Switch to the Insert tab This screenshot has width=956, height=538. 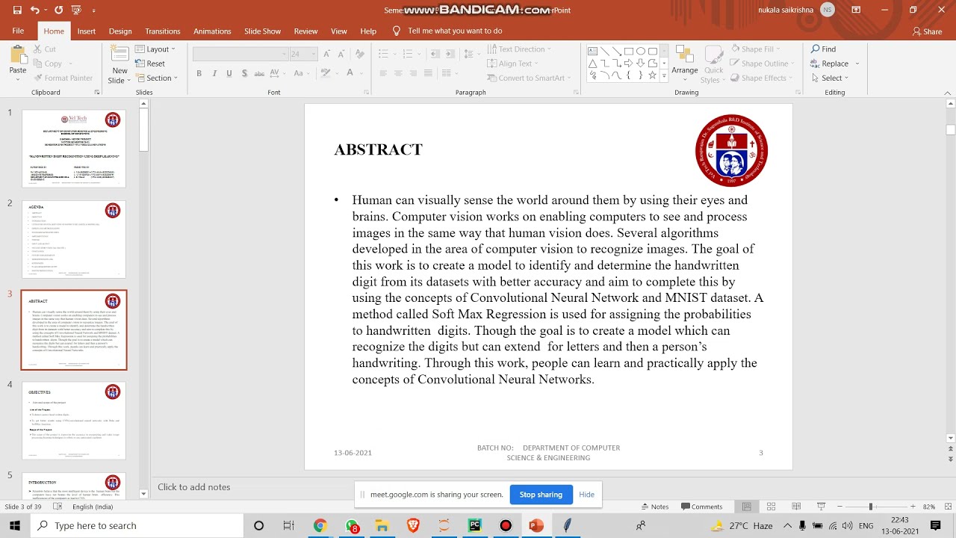coord(87,31)
